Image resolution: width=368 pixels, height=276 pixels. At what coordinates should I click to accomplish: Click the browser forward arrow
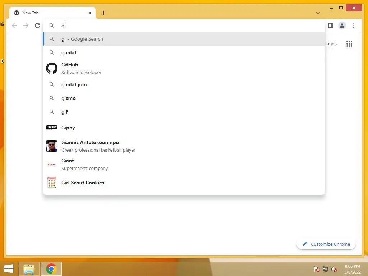26,26
